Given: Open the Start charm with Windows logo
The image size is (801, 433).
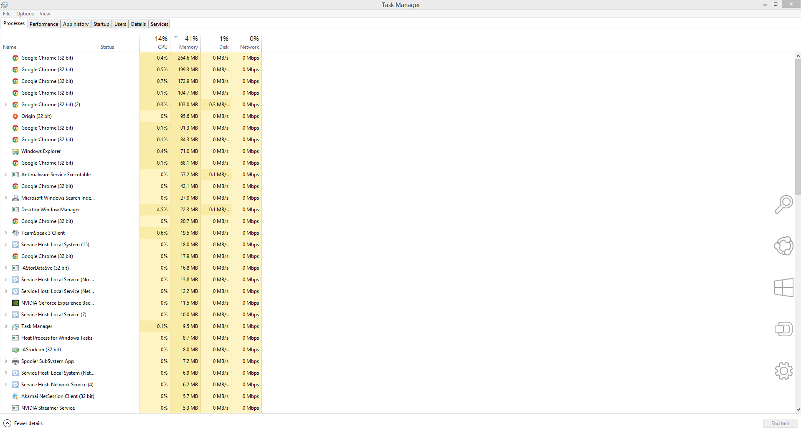Looking at the screenshot, I should [783, 288].
